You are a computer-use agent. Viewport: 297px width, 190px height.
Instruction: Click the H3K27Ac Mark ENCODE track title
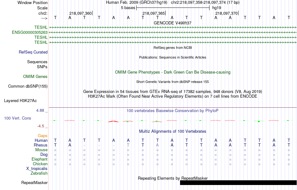(x=173, y=96)
